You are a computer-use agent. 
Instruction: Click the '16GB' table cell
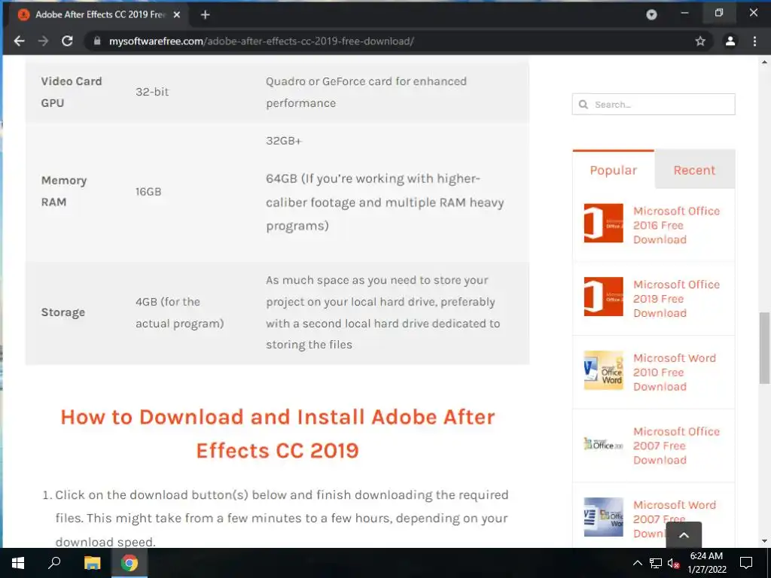click(148, 192)
